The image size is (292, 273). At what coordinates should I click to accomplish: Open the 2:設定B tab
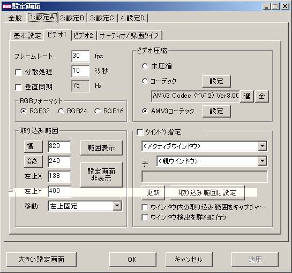(72, 18)
